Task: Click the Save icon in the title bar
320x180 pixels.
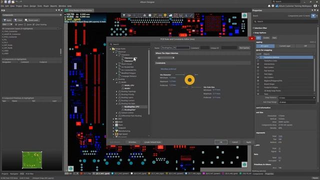Action: pyautogui.click(x=5, y=2)
